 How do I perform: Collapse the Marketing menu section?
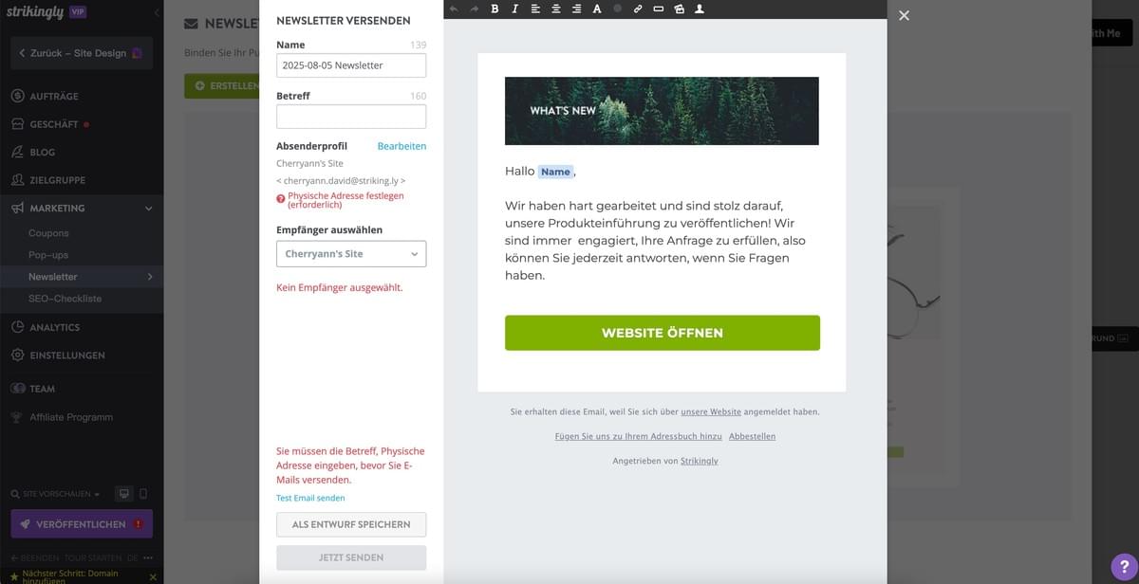click(147, 209)
